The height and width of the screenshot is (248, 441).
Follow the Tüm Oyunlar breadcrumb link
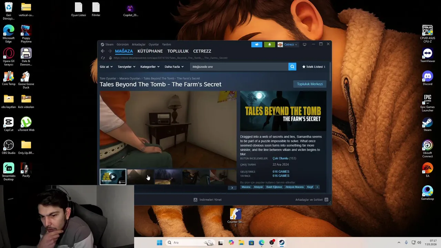(x=108, y=79)
